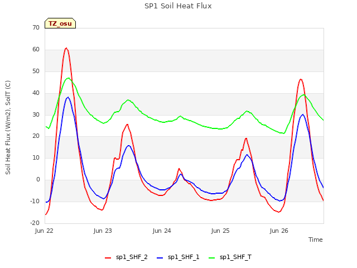Click the red curve's 60 peak on Jun 22
The width and height of the screenshot is (357, 268).
pyautogui.click(x=66, y=48)
